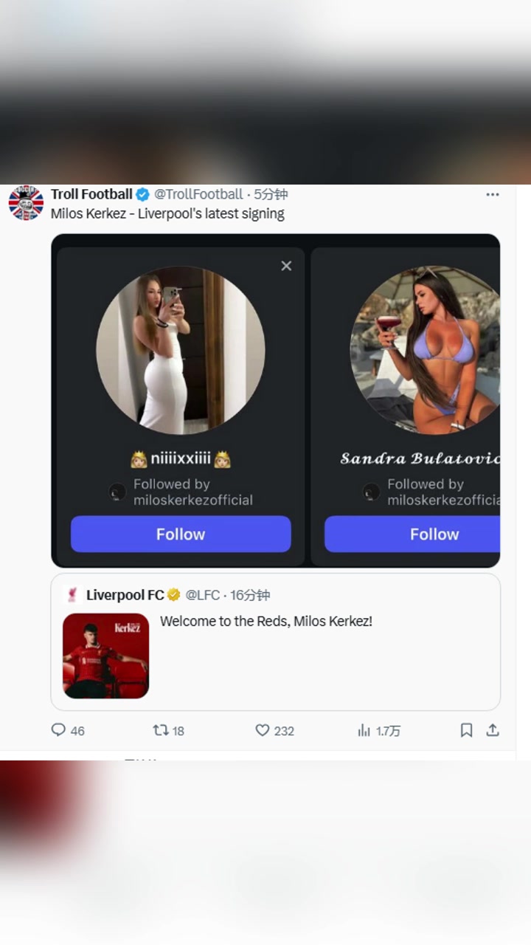Open the tweet view analytics icon
The height and width of the screenshot is (945, 531).
pyautogui.click(x=364, y=730)
